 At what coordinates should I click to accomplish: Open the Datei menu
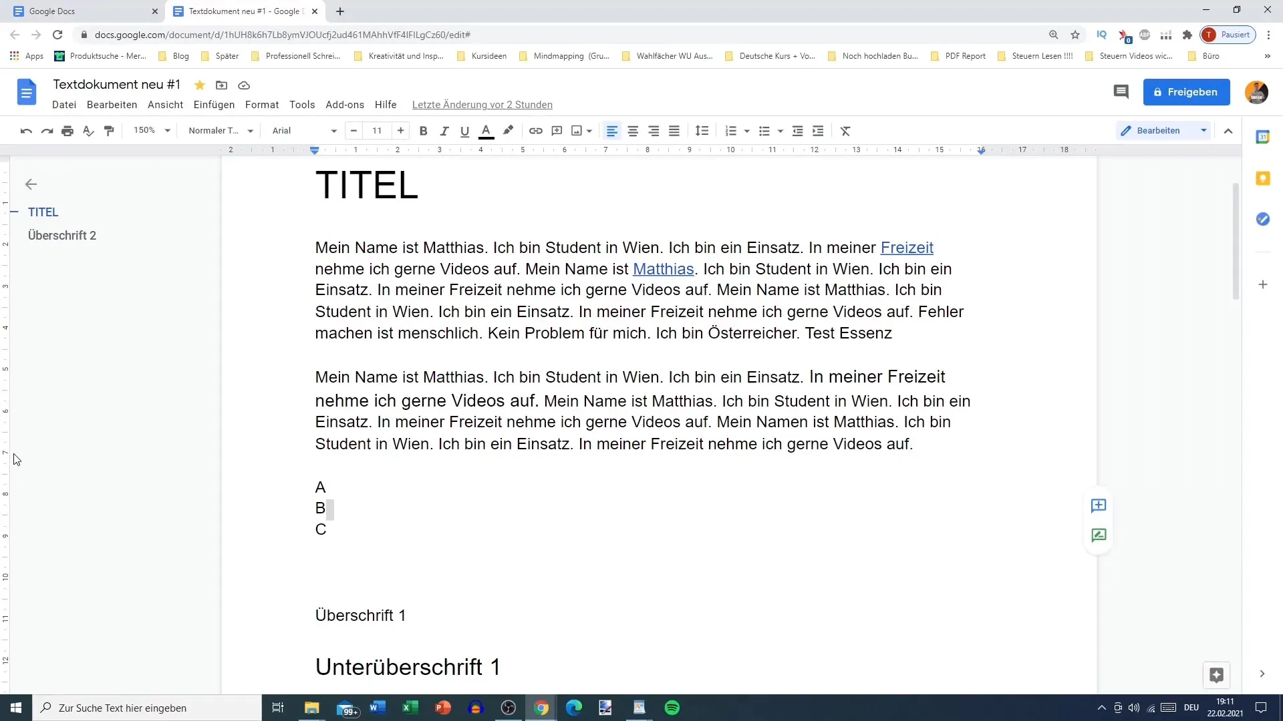click(63, 104)
